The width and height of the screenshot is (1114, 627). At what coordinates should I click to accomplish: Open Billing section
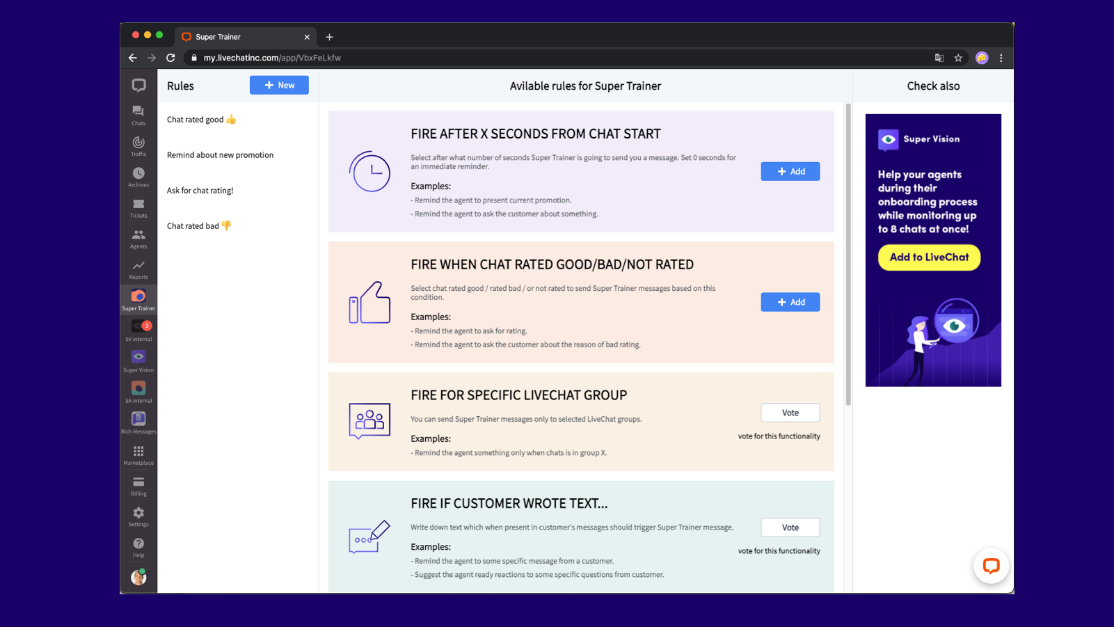[x=138, y=485]
